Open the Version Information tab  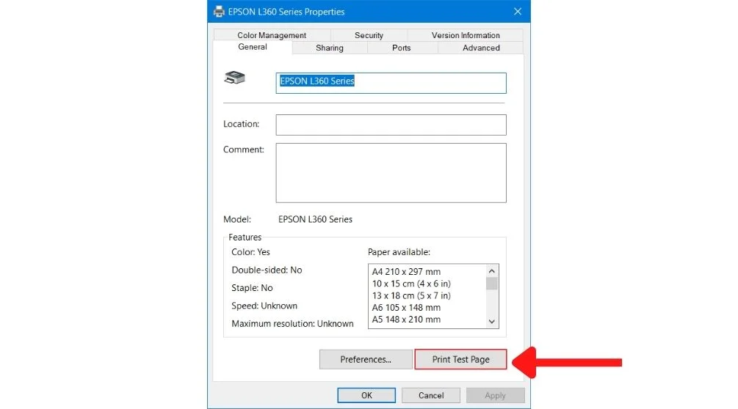click(x=466, y=35)
